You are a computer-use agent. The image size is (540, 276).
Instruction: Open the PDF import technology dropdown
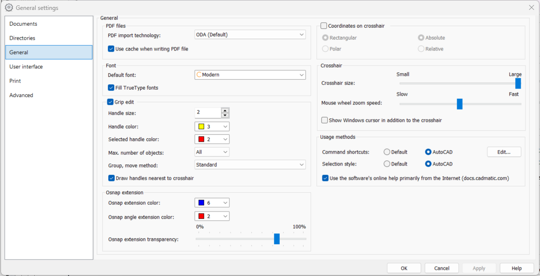coord(250,35)
